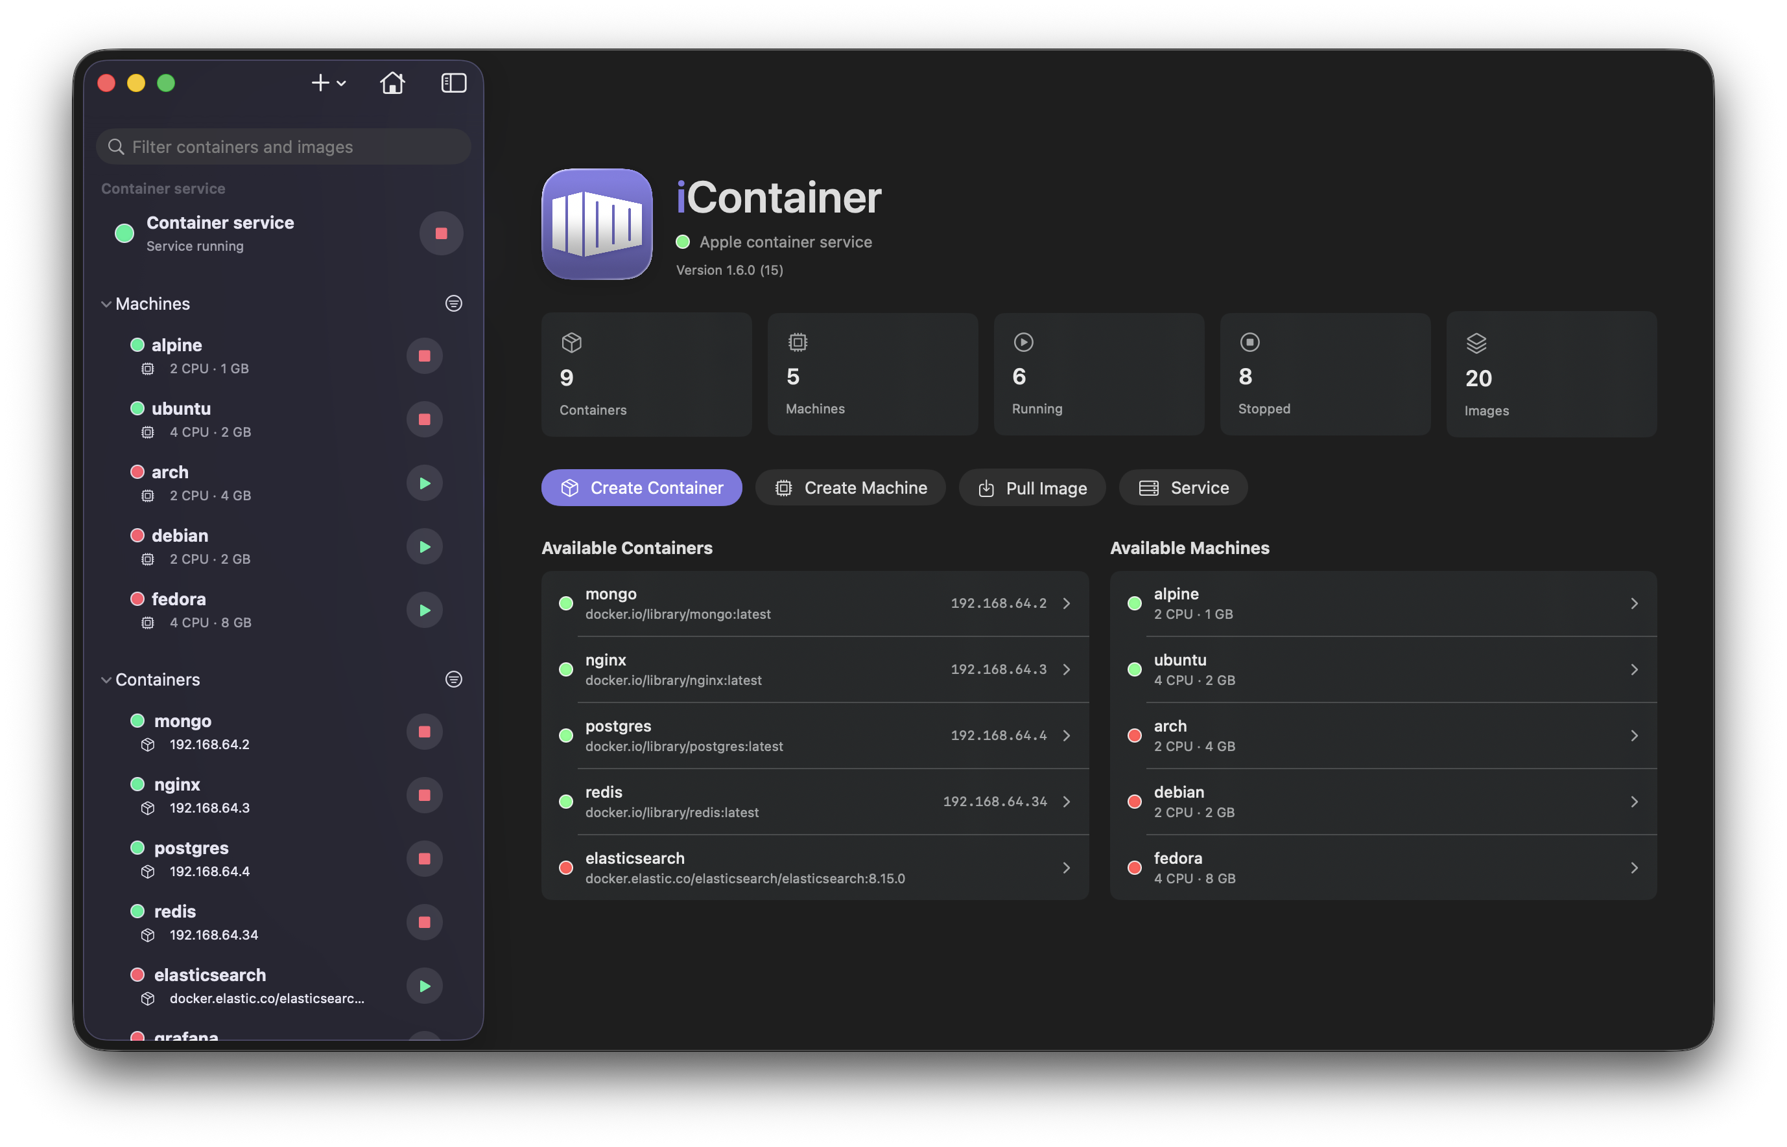The height and width of the screenshot is (1147, 1787).
Task: Open the 6 Running stat card
Action: tap(1098, 375)
